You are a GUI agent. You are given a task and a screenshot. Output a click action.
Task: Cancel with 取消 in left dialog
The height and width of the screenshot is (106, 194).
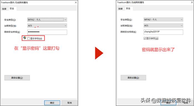point(70,103)
